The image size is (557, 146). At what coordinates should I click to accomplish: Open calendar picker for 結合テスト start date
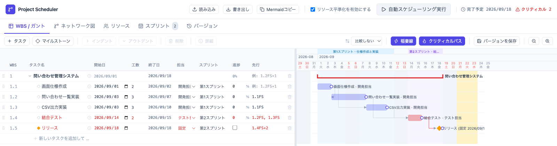pos(126,118)
